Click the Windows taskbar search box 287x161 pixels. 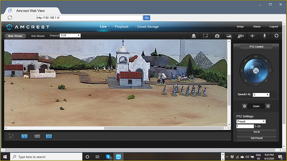(46, 157)
